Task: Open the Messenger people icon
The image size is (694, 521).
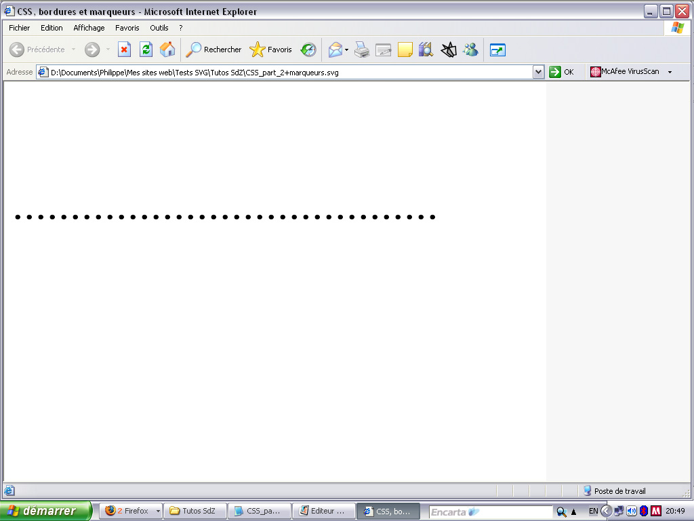Action: tap(470, 50)
